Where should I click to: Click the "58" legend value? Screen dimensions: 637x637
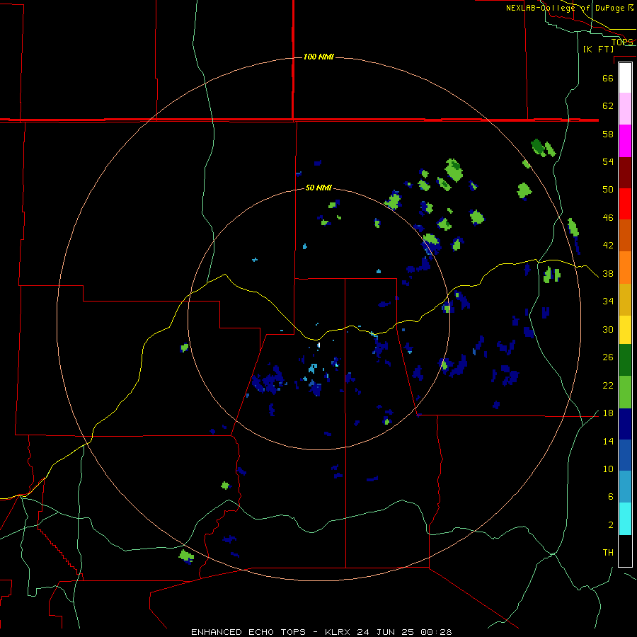[608, 134]
